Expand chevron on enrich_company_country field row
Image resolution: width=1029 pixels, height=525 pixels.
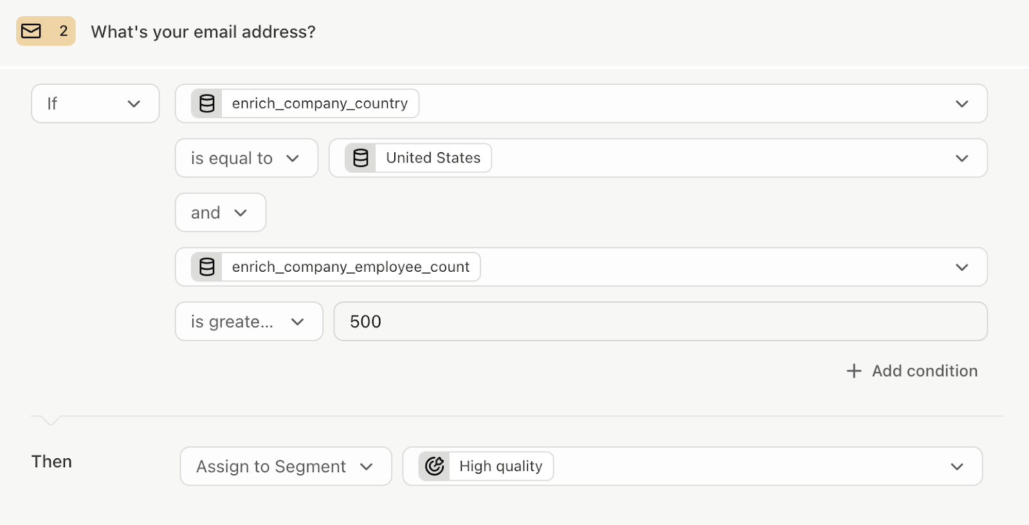(961, 103)
